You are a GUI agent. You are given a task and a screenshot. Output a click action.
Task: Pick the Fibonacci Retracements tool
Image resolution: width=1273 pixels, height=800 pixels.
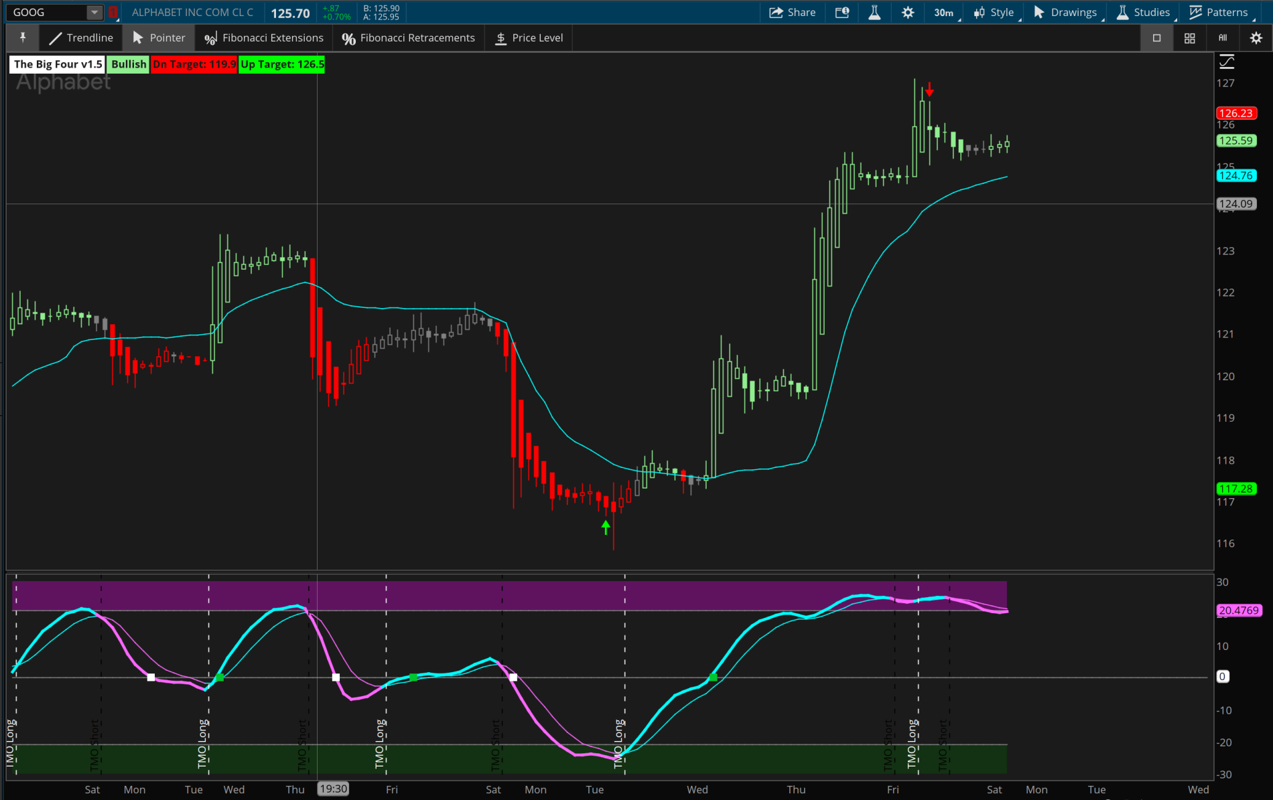click(x=408, y=38)
